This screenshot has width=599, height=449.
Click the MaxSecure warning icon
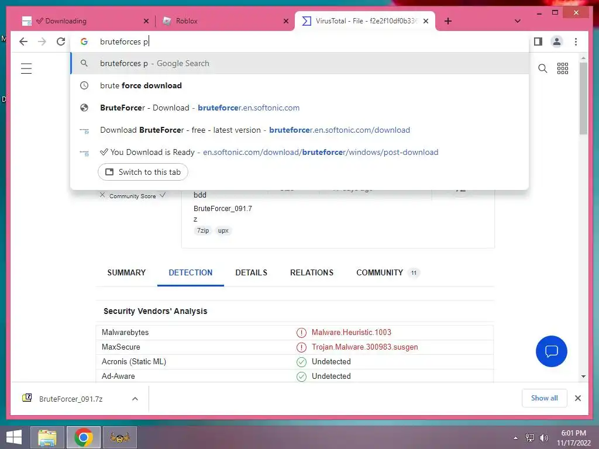(301, 347)
